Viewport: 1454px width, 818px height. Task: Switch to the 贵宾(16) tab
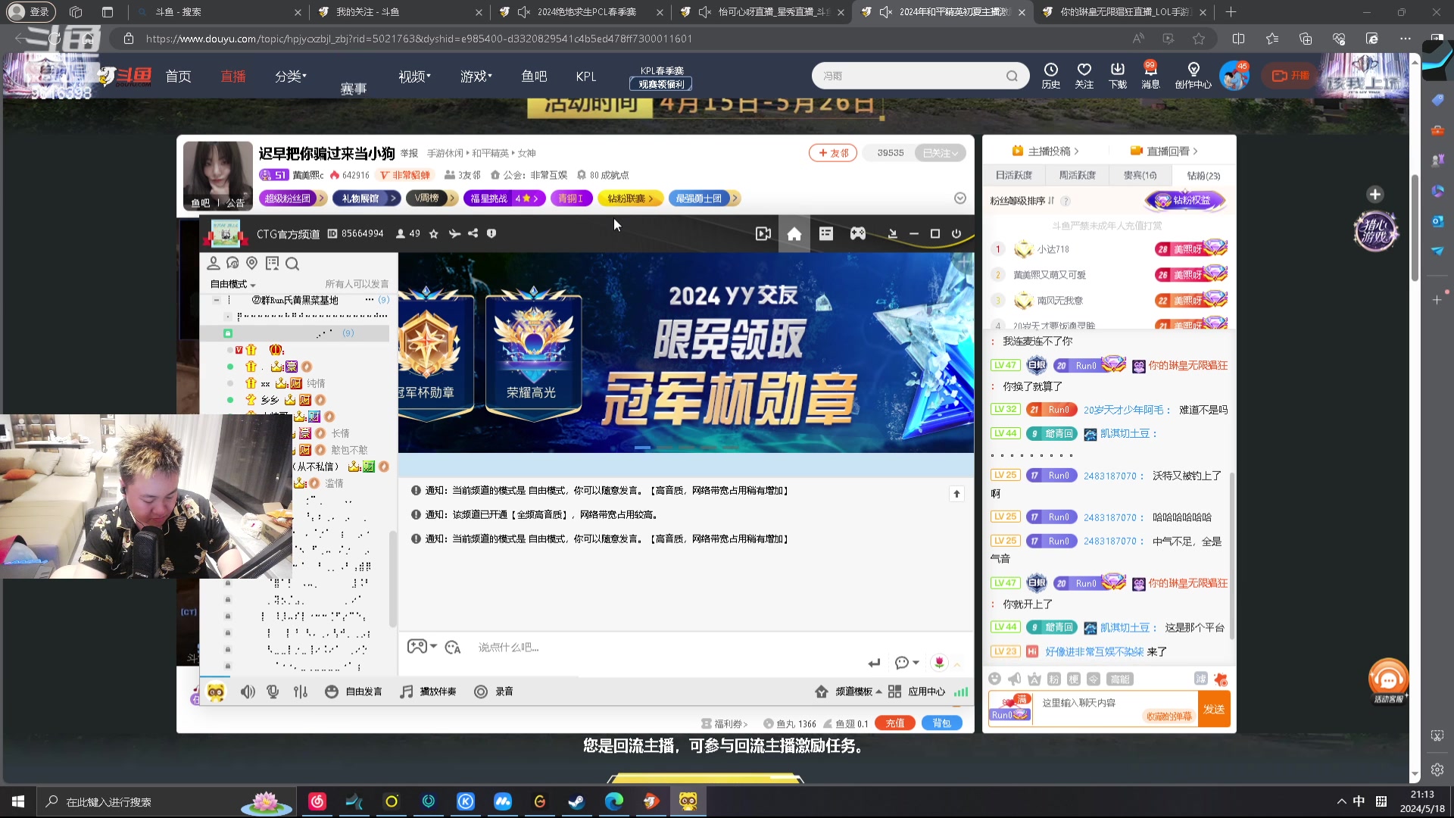pos(1139,175)
